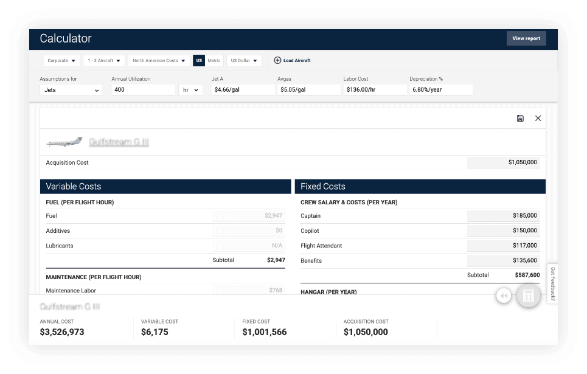587x374 pixels.
Task: Open the round calculator floating button
Action: [x=528, y=296]
